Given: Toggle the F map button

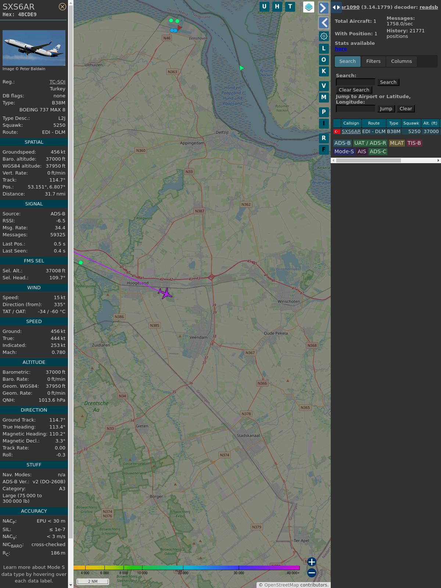Looking at the screenshot, I should click(x=324, y=150).
